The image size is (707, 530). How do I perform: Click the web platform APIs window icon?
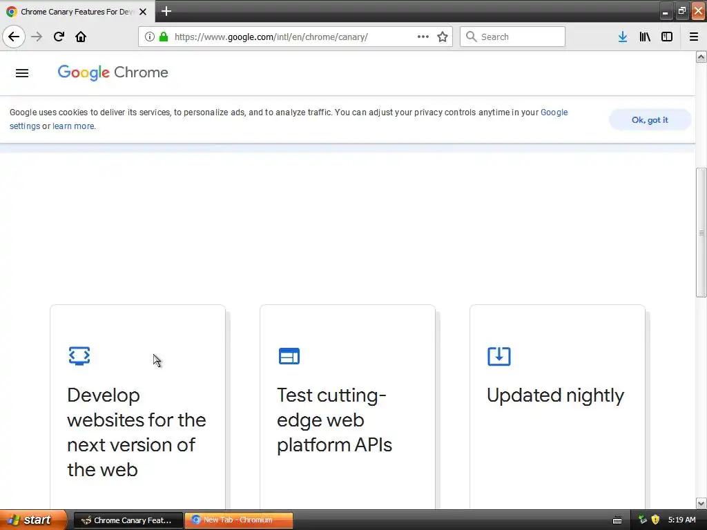(x=289, y=356)
